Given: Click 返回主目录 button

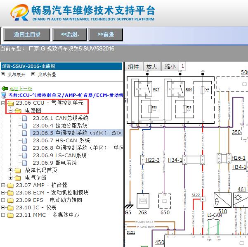Looking at the screenshot, I should pyautogui.click(x=27, y=35).
